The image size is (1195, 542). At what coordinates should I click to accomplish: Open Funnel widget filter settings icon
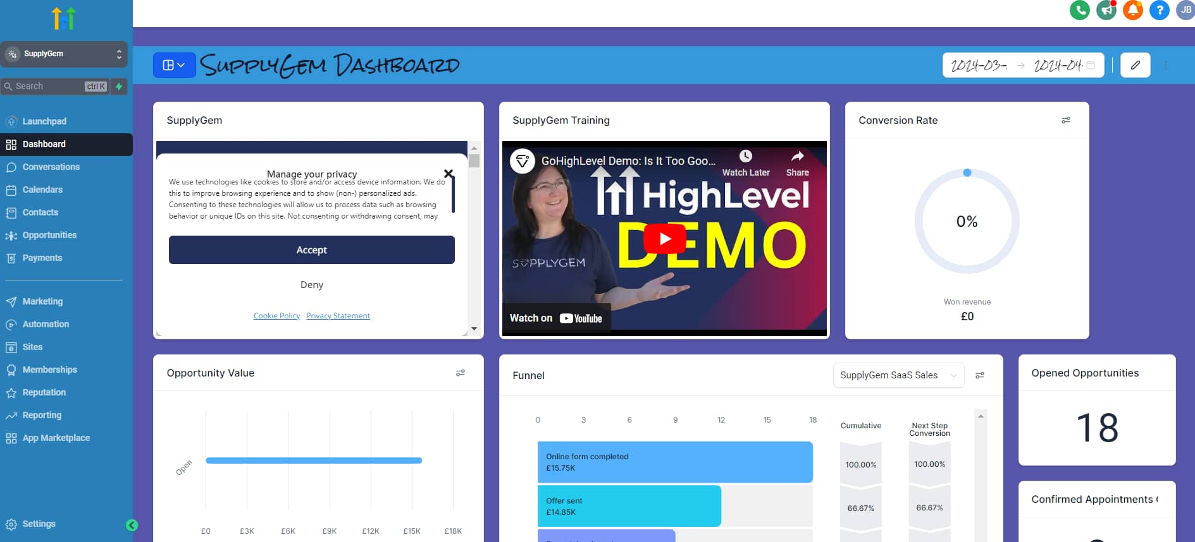(x=980, y=375)
